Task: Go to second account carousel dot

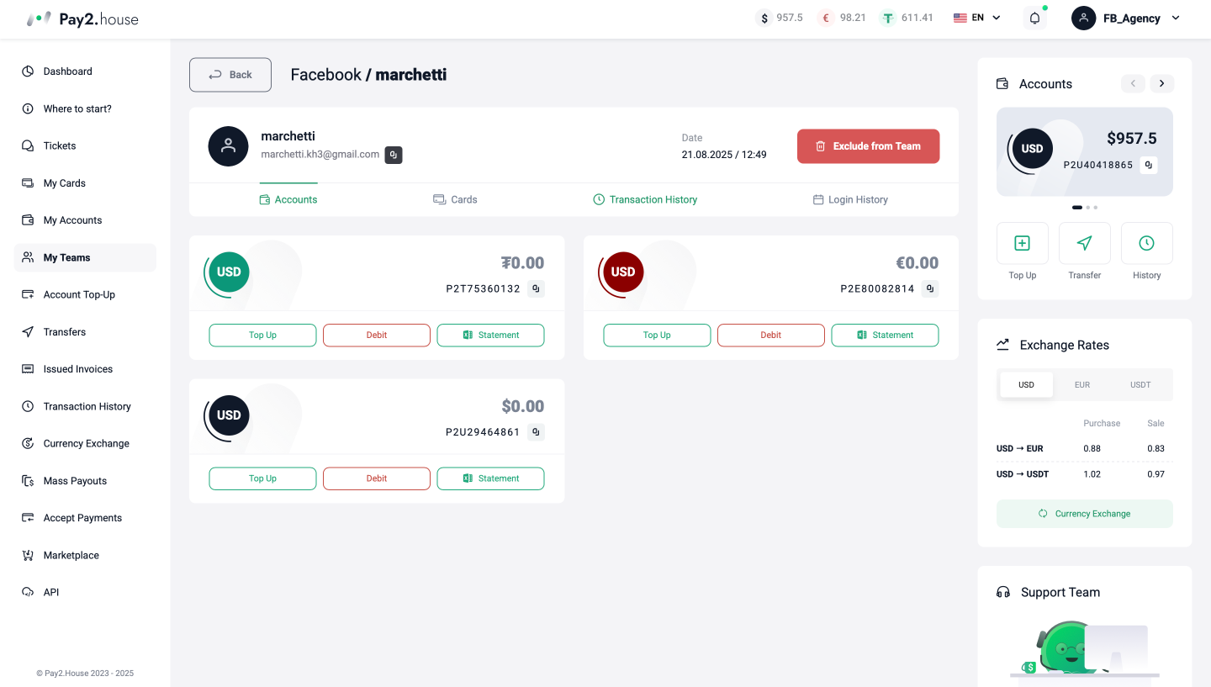Action: click(x=1088, y=207)
